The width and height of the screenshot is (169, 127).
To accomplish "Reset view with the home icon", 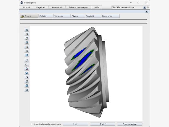I will coord(27,90).
